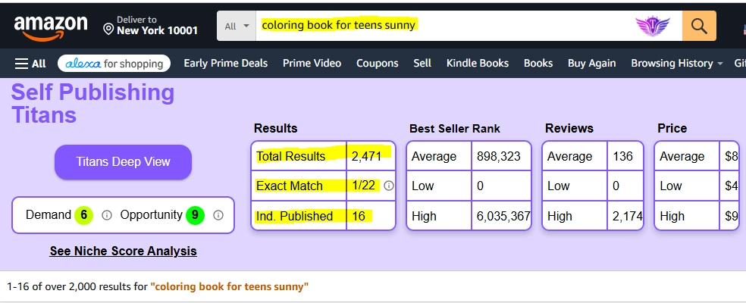Open Coupons nav link
Viewport: 746px width, 303px height.
click(378, 64)
